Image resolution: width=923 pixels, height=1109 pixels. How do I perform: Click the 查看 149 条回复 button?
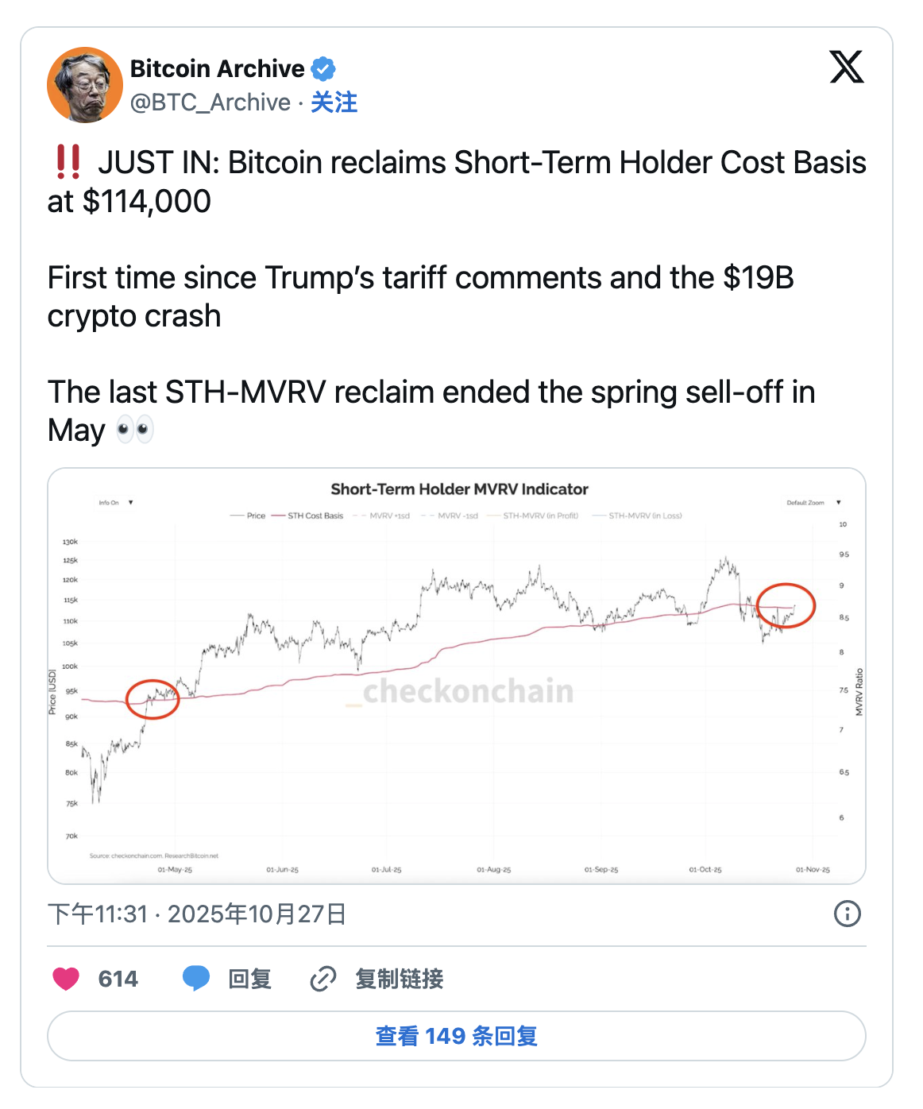[x=456, y=1036]
